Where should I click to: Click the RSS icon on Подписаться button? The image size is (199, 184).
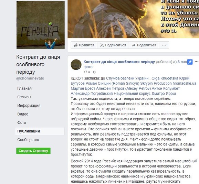102,45
